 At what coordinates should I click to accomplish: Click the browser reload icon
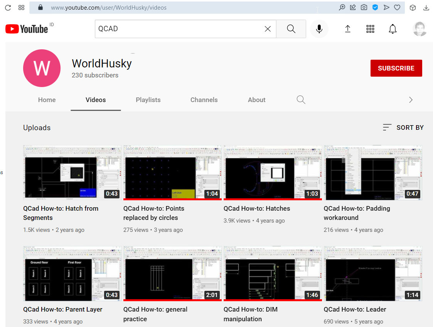click(x=8, y=8)
